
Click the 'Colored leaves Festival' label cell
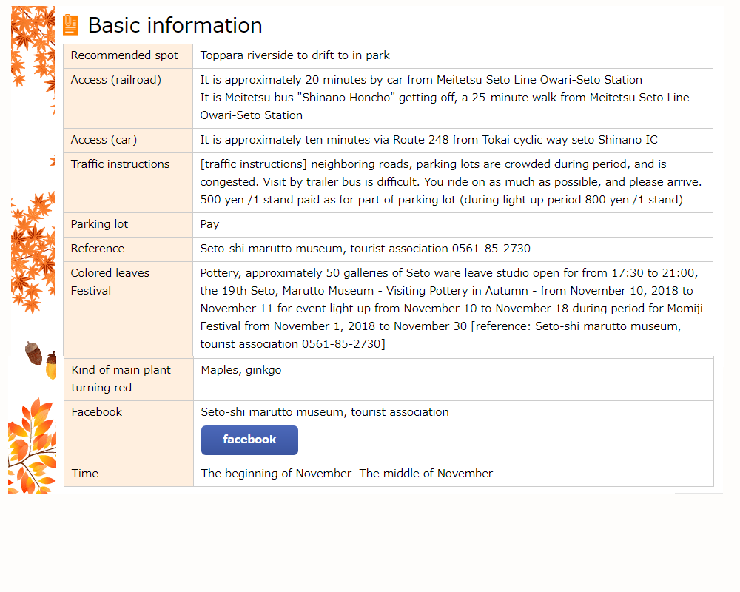pos(128,309)
